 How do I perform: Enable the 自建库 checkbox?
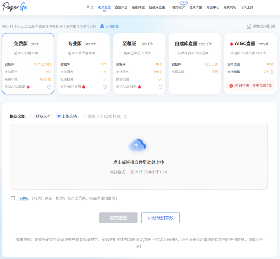click(13, 198)
